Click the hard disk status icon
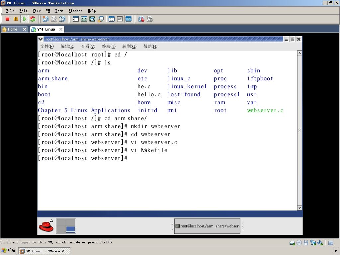Image resolution: width=340 pixels, height=255 pixels. click(x=292, y=243)
